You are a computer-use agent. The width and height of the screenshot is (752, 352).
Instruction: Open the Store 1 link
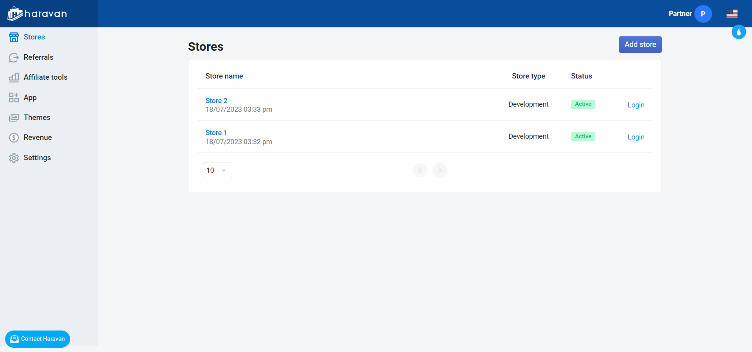pos(216,133)
